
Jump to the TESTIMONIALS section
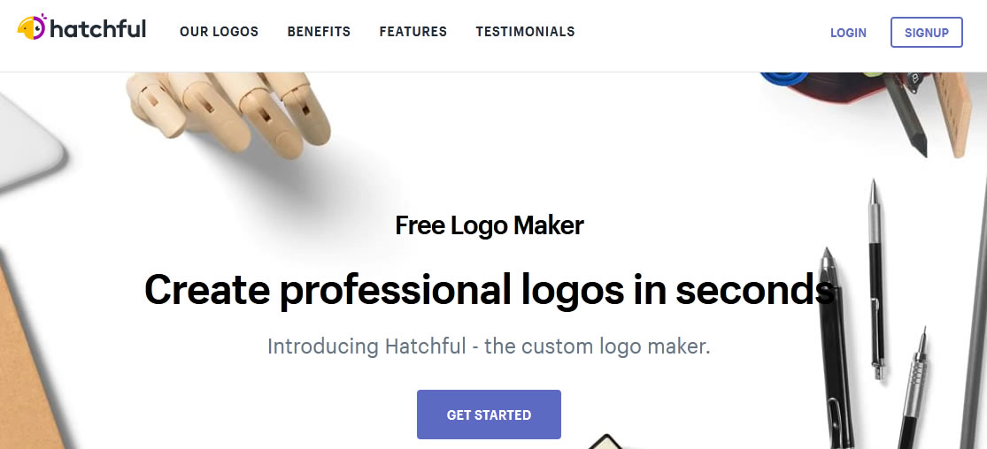(x=525, y=32)
